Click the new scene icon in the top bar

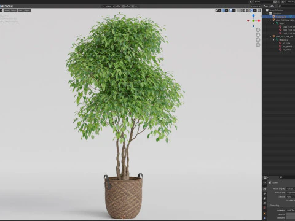(x=275, y=2)
